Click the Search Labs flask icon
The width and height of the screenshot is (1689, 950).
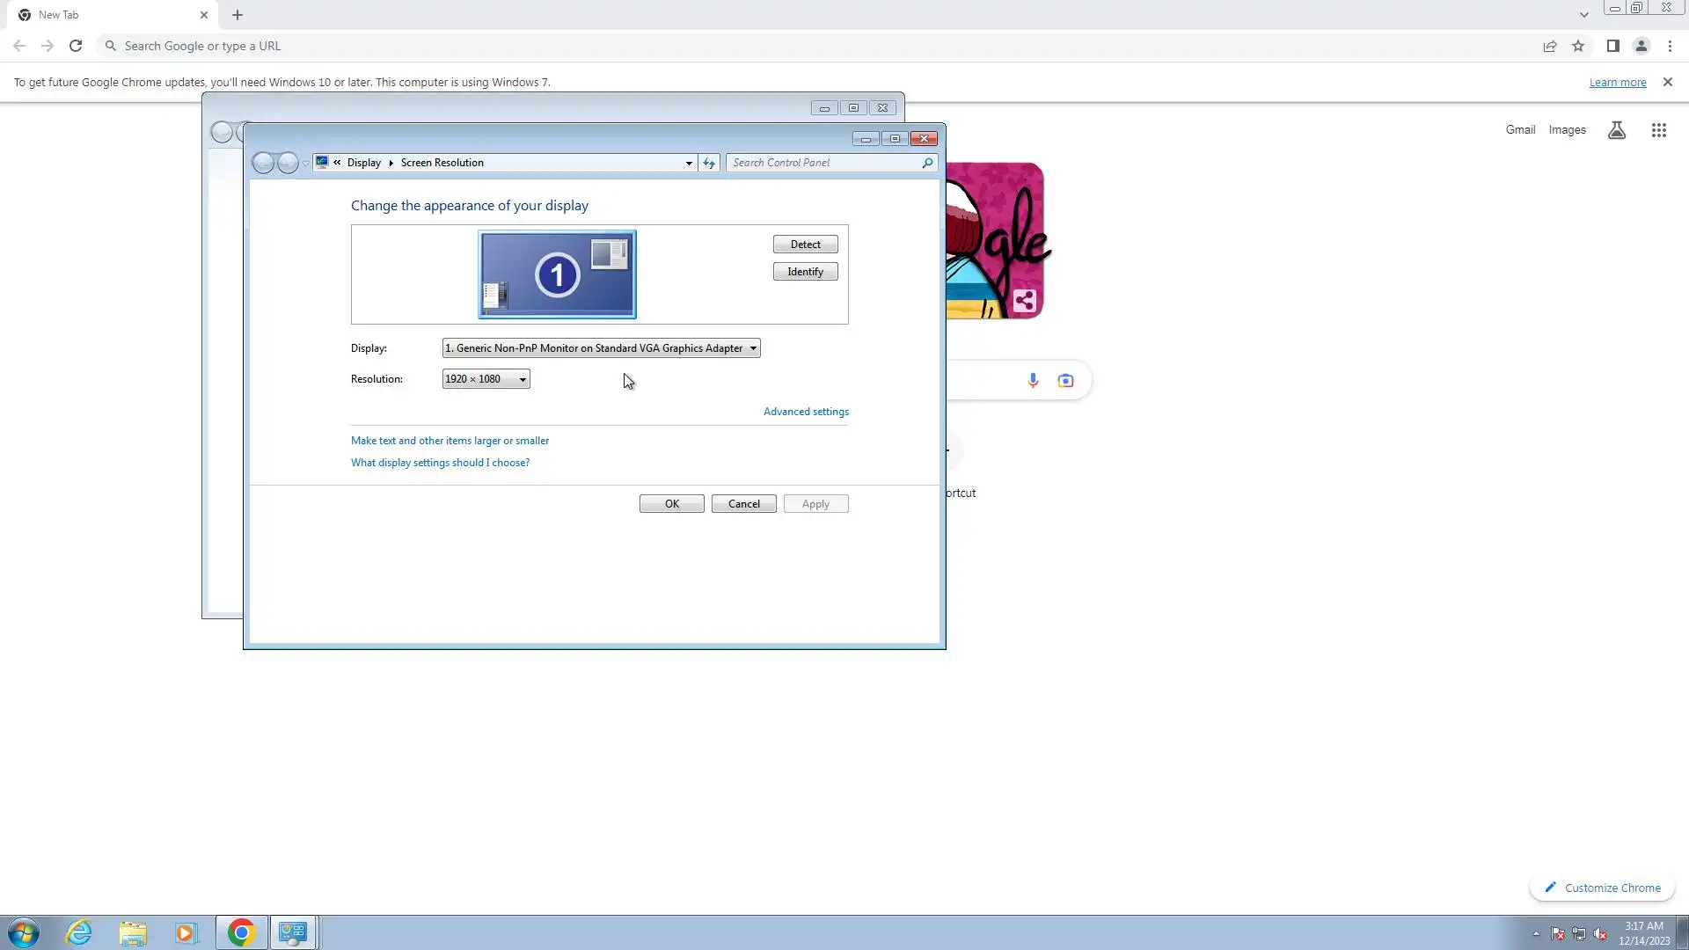tap(1616, 130)
